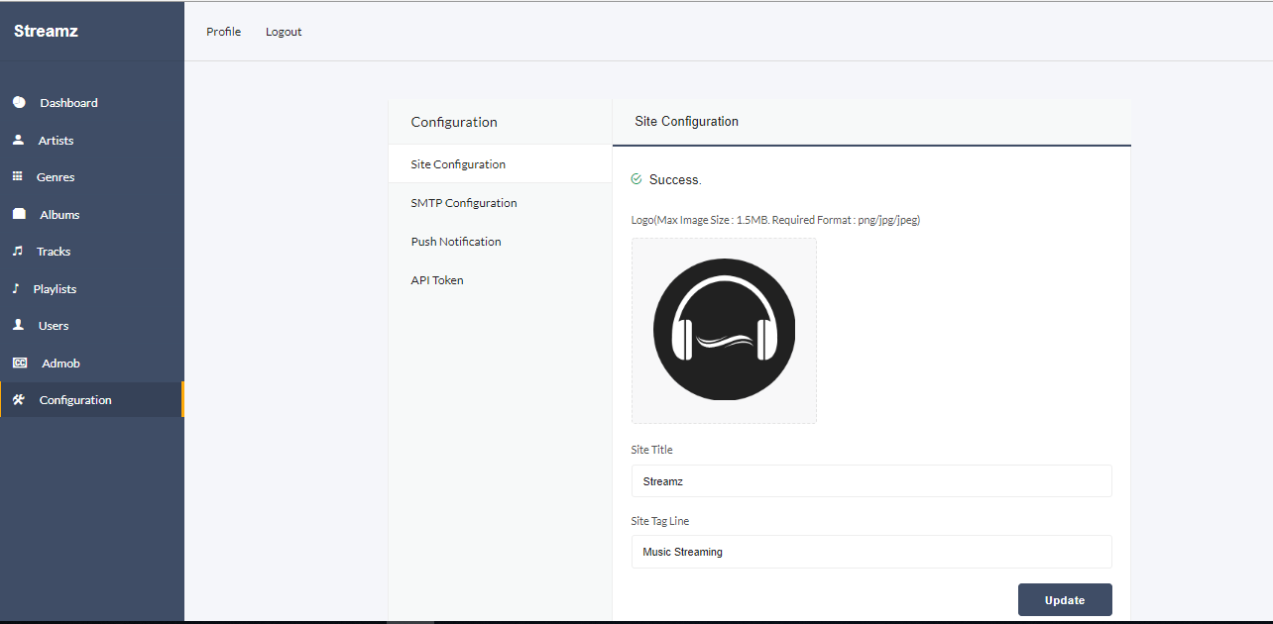Click the Artists person icon
This screenshot has width=1273, height=624.
(x=18, y=141)
